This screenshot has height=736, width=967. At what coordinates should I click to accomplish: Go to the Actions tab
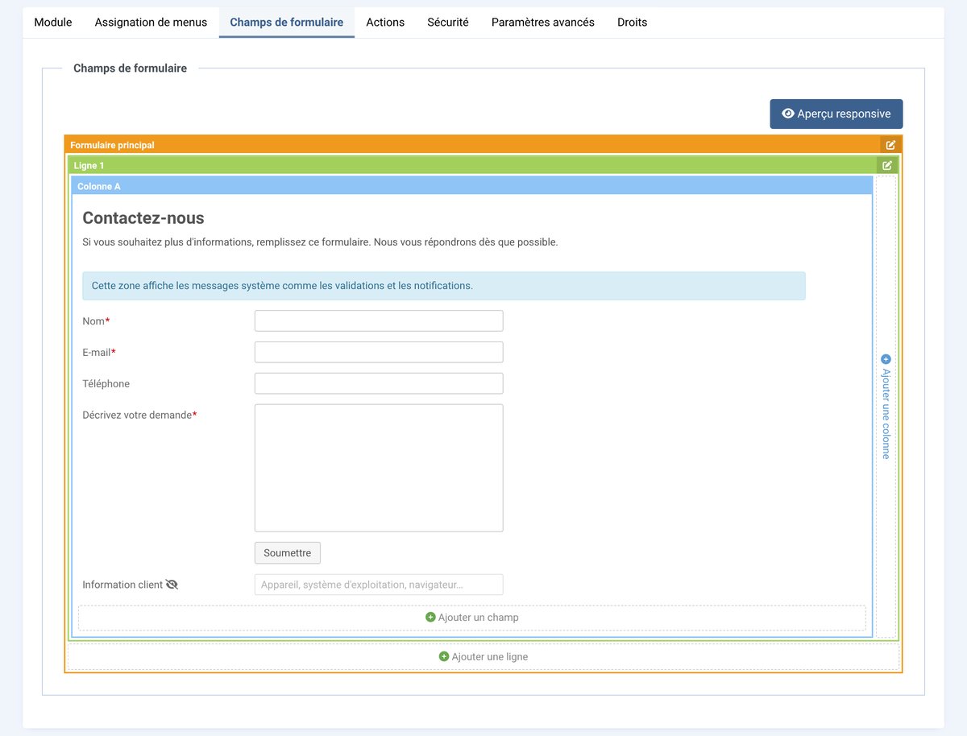pyautogui.click(x=385, y=23)
